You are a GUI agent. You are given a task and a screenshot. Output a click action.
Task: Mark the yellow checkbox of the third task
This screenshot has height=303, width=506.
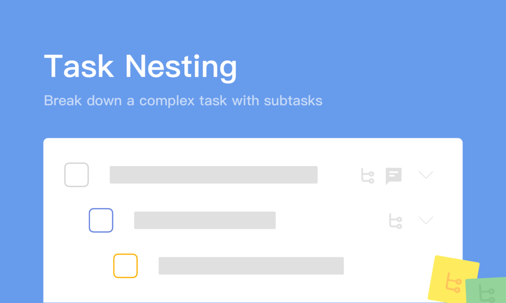click(126, 266)
